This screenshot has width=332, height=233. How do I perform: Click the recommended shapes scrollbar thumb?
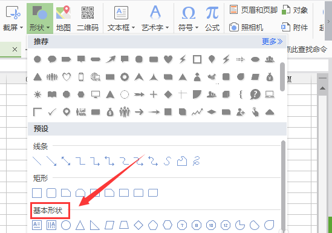(282, 77)
